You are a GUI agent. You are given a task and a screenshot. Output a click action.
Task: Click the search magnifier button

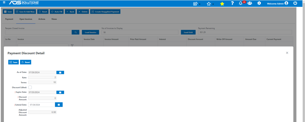75,32
